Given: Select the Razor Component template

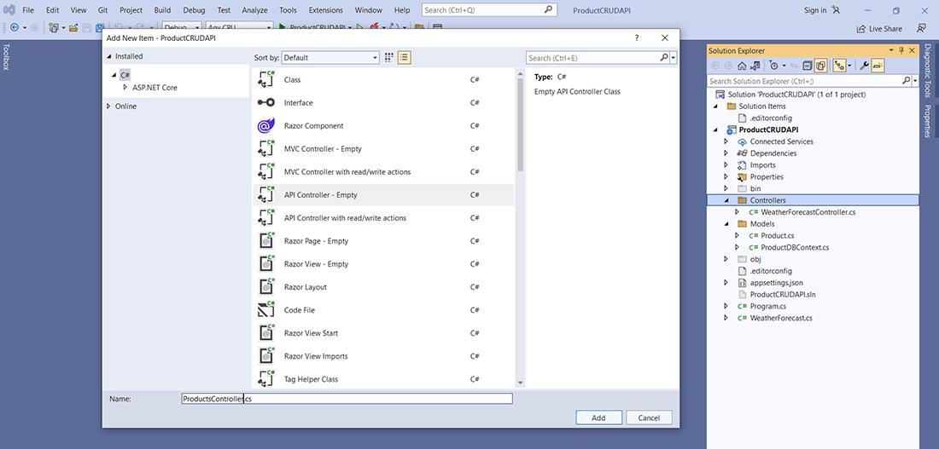Looking at the screenshot, I should 383,125.
